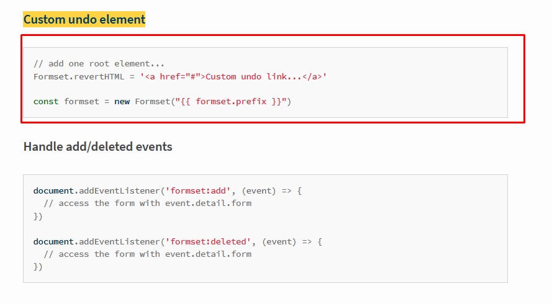552x304 pixels.
Task: Click the Formset.revertHTML assignment text
Action: pyautogui.click(x=79, y=77)
